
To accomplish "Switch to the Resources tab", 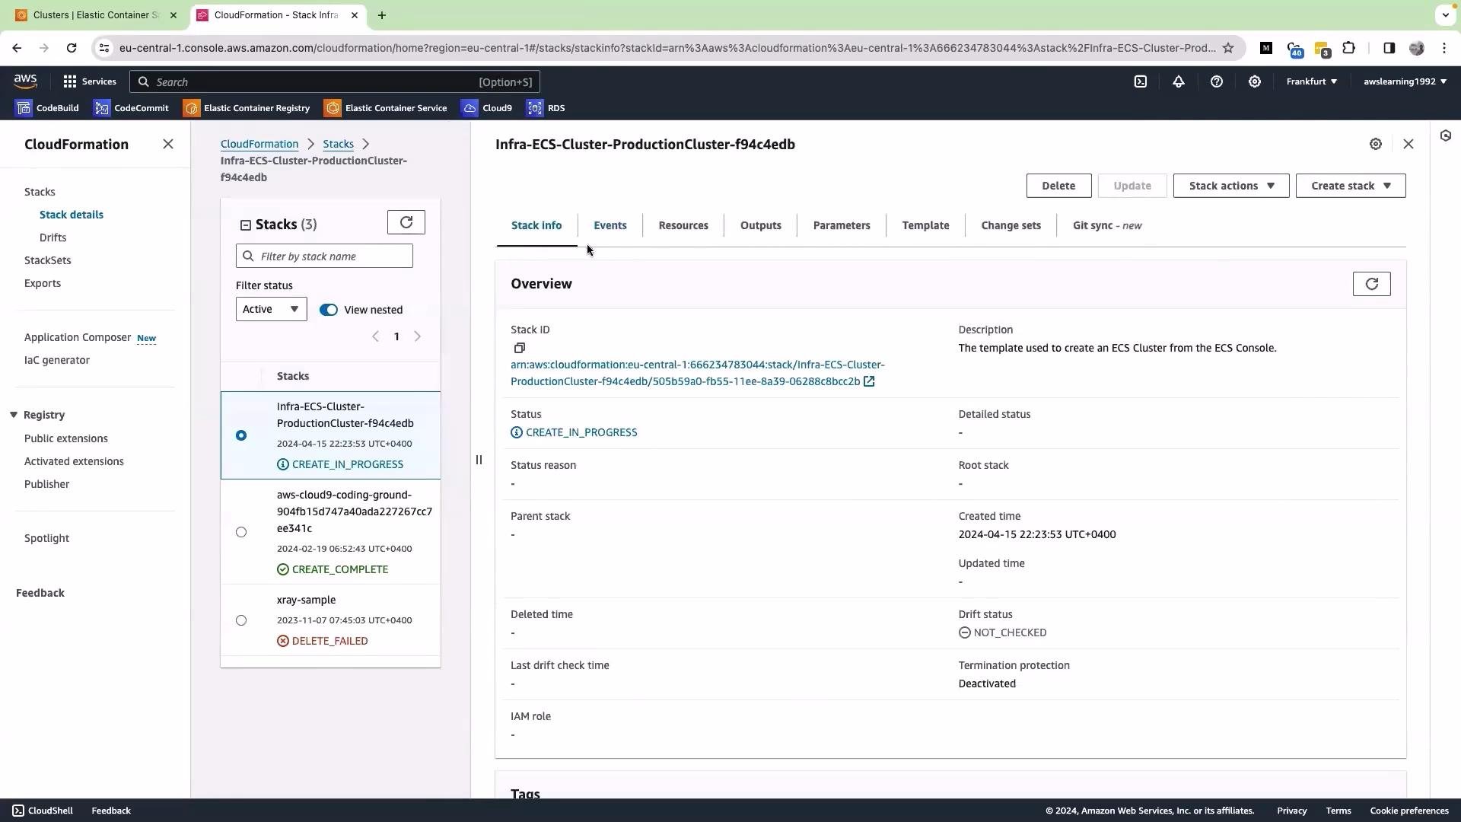I will [x=683, y=225].
